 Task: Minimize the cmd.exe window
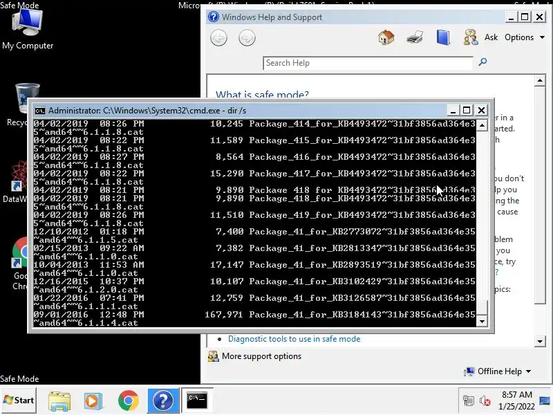point(453,111)
